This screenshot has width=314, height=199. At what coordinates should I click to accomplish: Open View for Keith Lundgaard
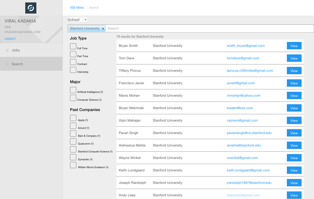tap(294, 171)
